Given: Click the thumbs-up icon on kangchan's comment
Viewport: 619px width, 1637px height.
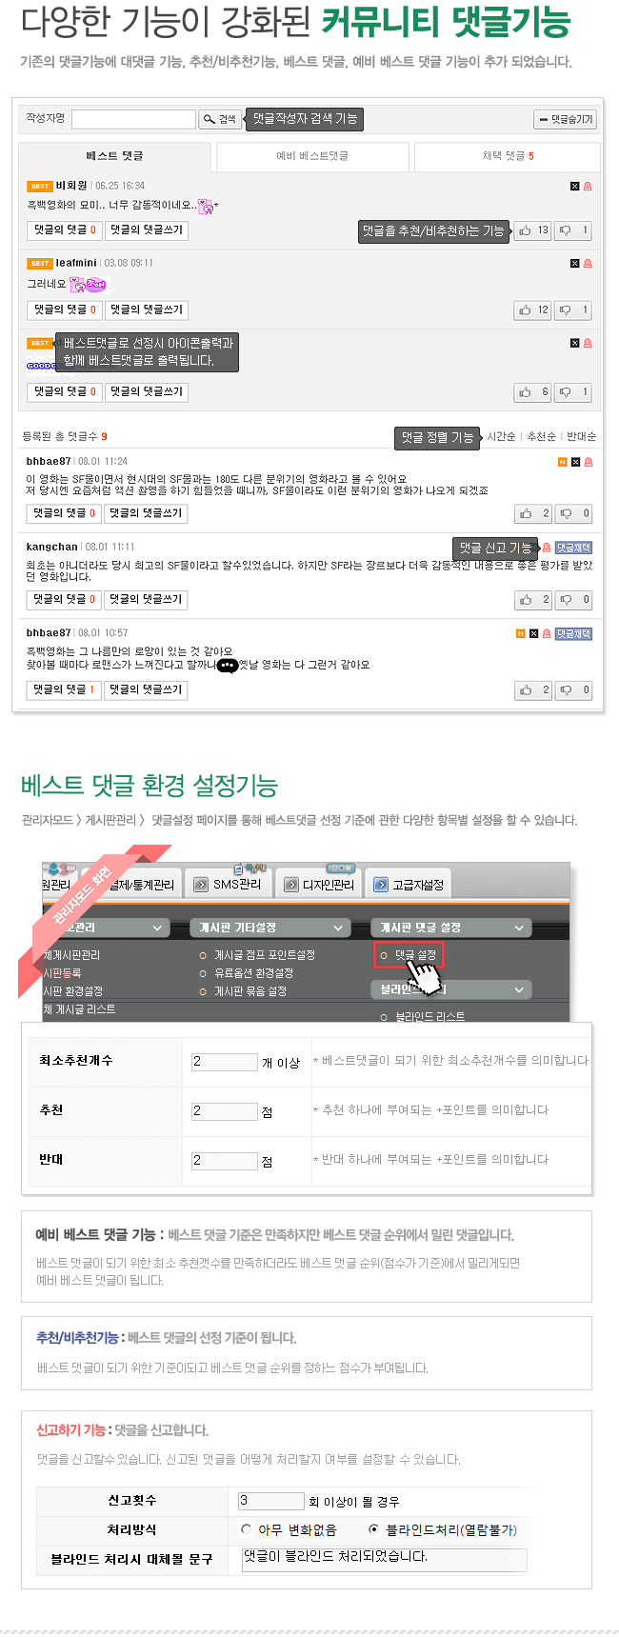Looking at the screenshot, I should (x=525, y=600).
